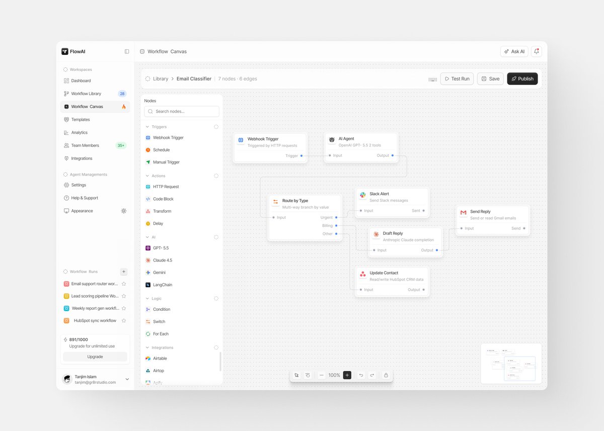Focus the Search nodes field
604x431 pixels.
click(x=182, y=112)
